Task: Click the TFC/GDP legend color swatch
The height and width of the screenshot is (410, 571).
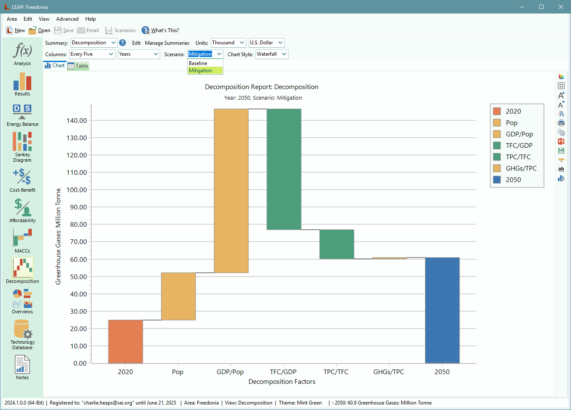Action: pos(497,145)
